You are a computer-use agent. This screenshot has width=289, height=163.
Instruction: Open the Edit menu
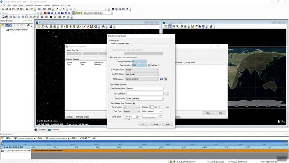pyautogui.click(x=9, y=5)
